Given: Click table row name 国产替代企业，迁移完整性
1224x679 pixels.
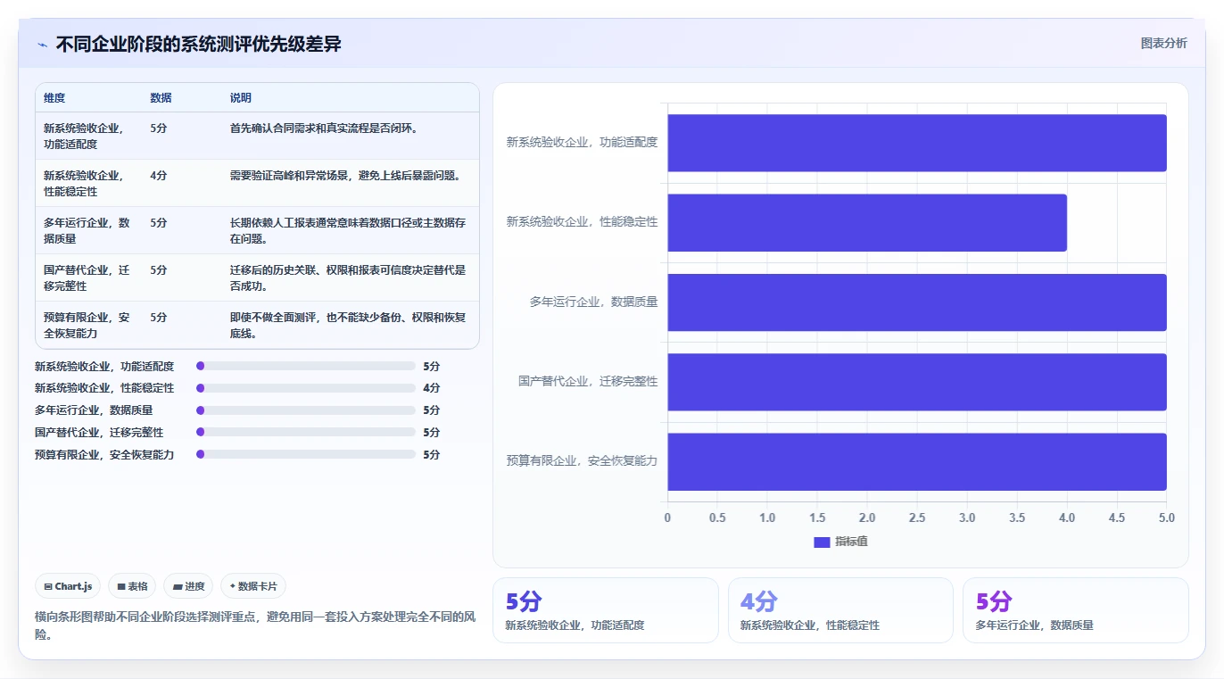Looking at the screenshot, I should tap(87, 278).
